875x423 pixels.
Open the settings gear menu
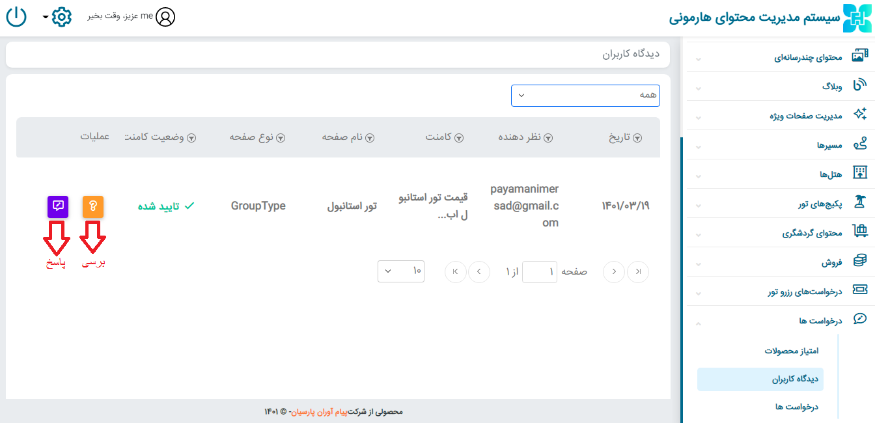point(61,16)
